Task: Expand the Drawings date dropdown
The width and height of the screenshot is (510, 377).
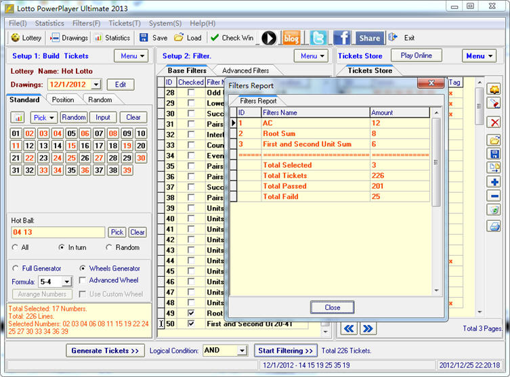Action: click(x=96, y=85)
